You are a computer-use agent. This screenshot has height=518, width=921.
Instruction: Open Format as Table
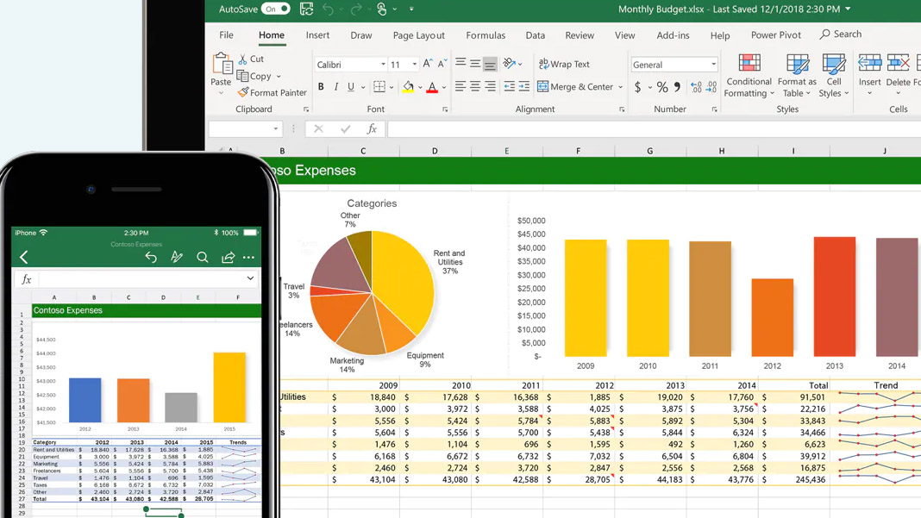click(x=797, y=75)
